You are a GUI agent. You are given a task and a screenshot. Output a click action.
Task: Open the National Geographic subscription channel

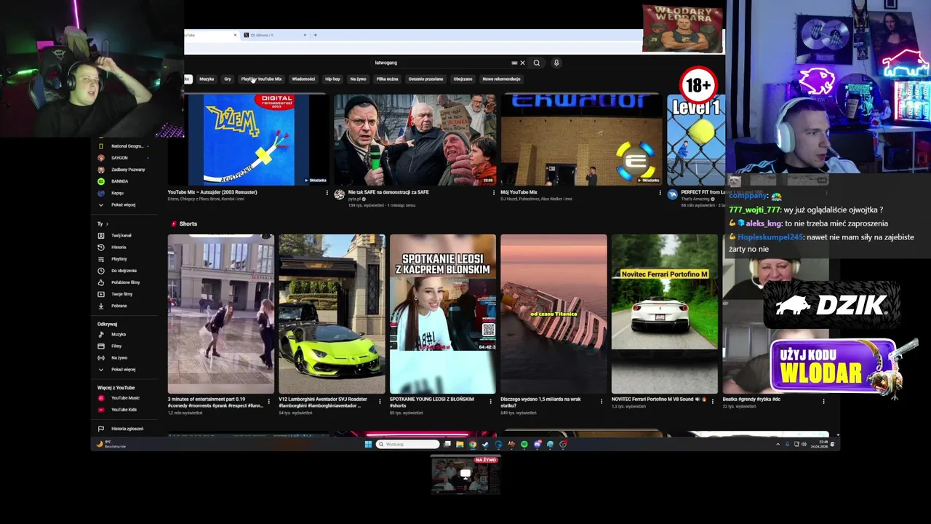click(x=126, y=146)
